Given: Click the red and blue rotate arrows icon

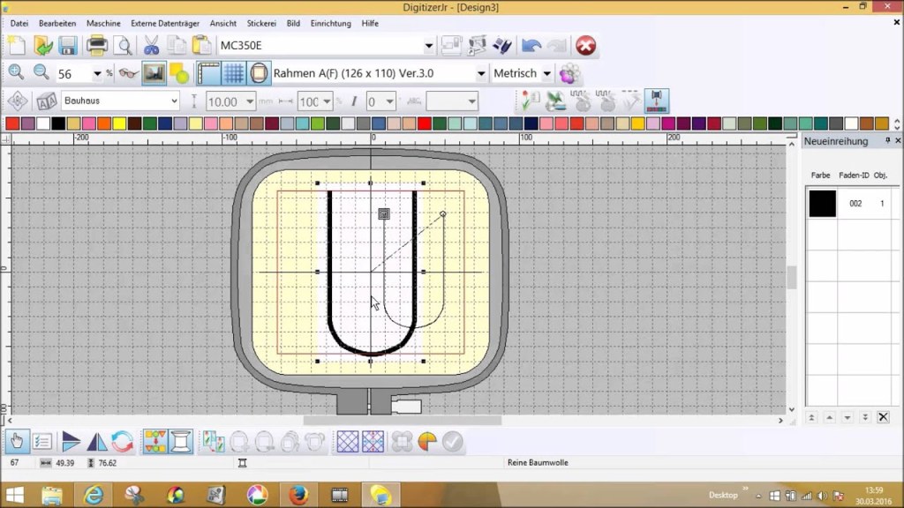Looking at the screenshot, I should (x=122, y=441).
